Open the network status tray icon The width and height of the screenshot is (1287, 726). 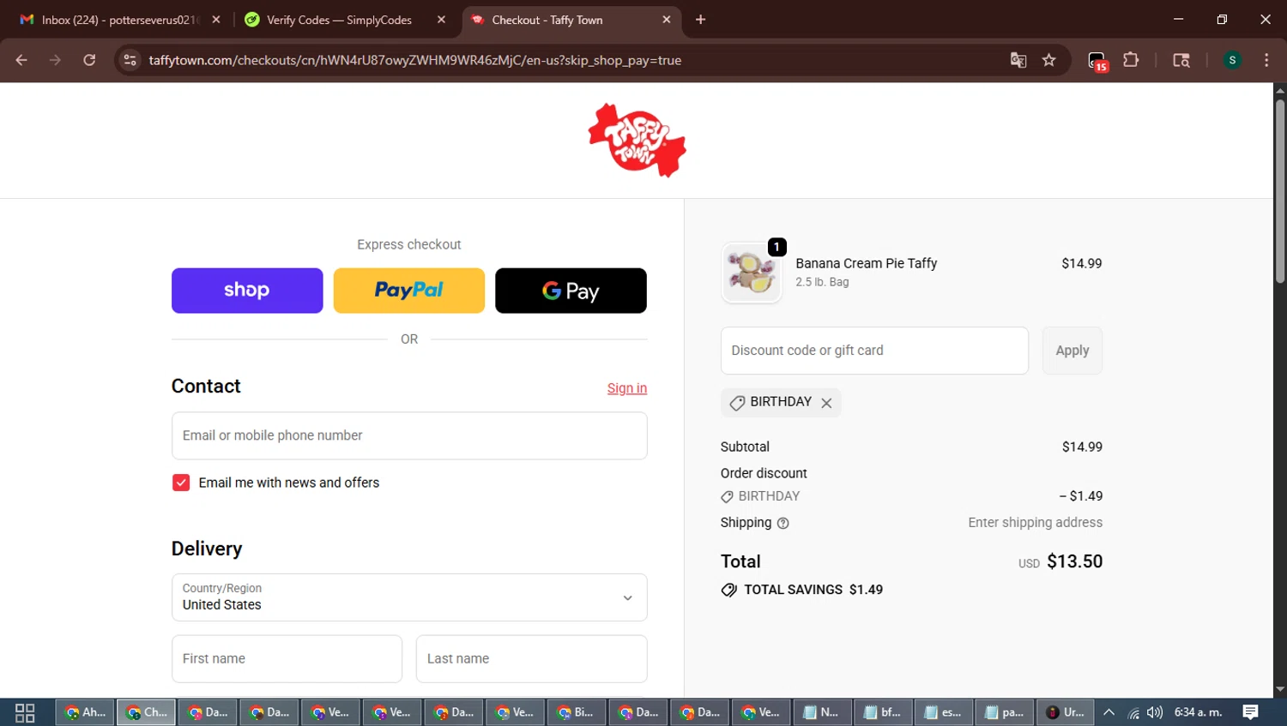(x=1133, y=712)
